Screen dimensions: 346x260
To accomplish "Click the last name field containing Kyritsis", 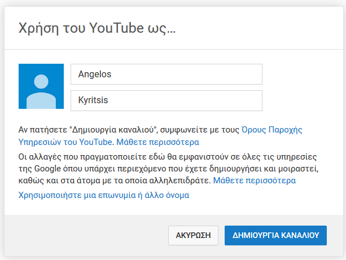I will point(167,100).
